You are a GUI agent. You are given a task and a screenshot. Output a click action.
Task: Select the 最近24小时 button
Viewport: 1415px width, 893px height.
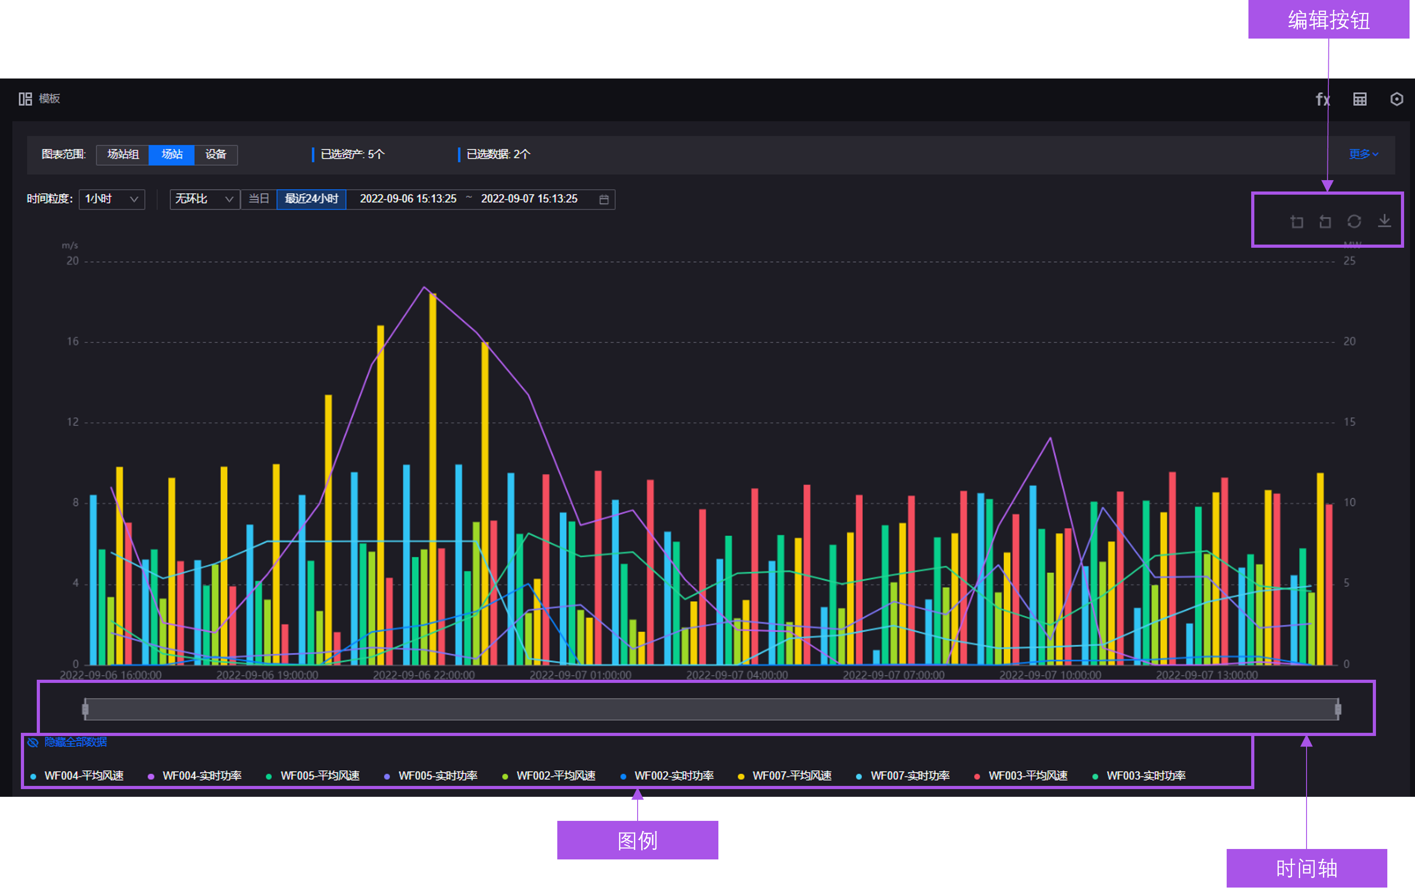pyautogui.click(x=311, y=199)
